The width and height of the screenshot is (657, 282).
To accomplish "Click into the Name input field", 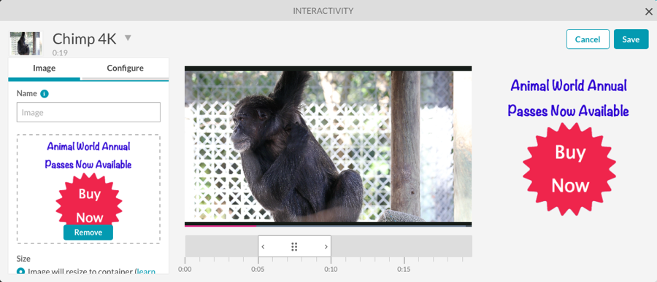I will 88,112.
